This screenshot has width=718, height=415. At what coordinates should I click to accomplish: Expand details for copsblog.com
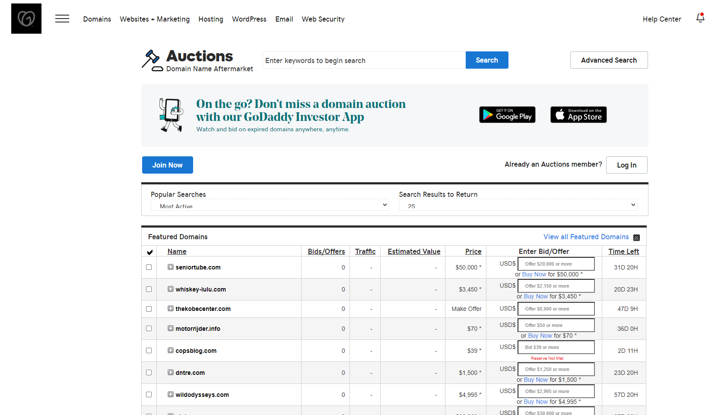(171, 350)
